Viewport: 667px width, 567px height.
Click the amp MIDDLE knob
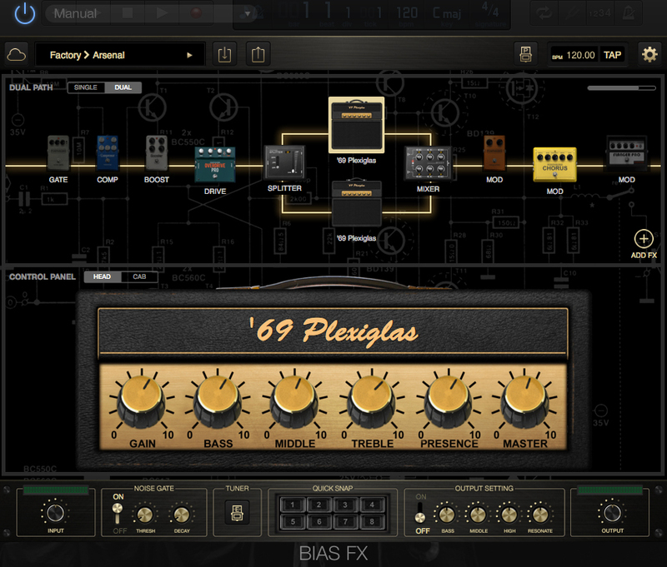(294, 400)
